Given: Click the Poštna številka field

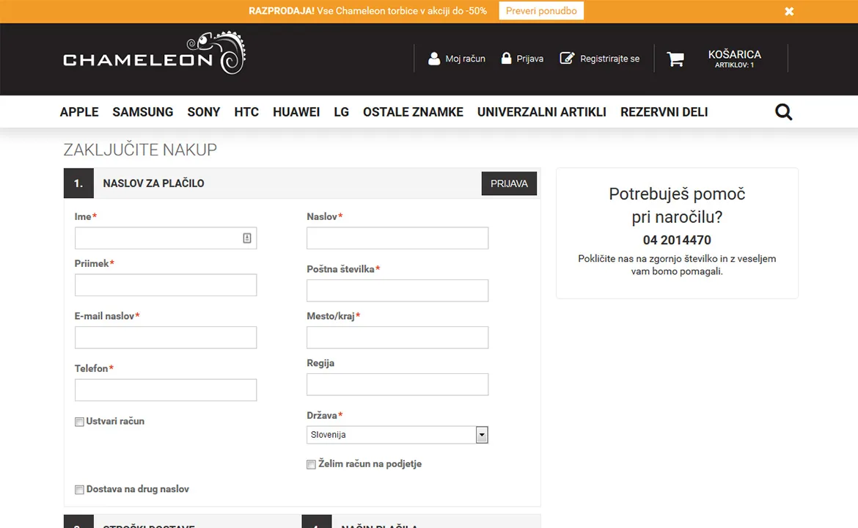Looking at the screenshot, I should click(x=397, y=290).
